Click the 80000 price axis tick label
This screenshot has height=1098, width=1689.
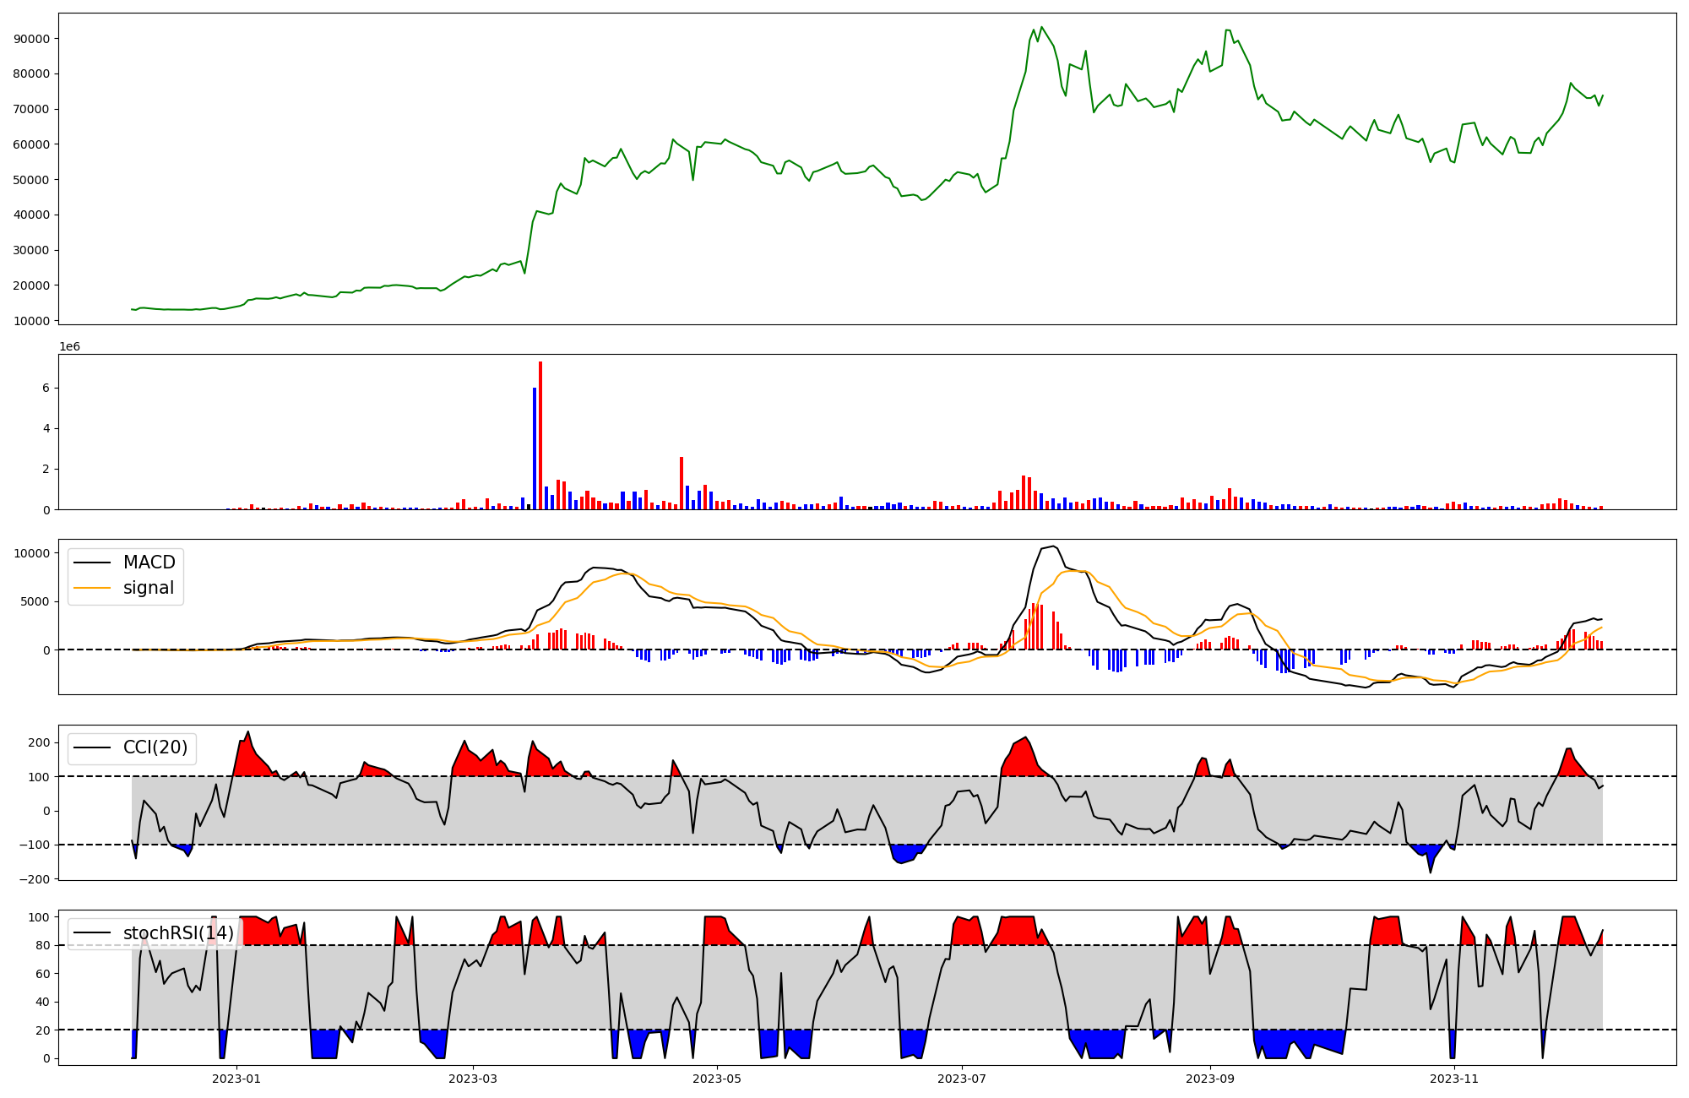31,73
